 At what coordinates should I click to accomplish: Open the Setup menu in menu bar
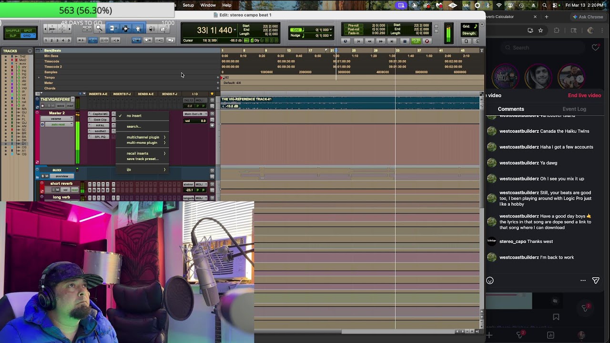pyautogui.click(x=188, y=5)
